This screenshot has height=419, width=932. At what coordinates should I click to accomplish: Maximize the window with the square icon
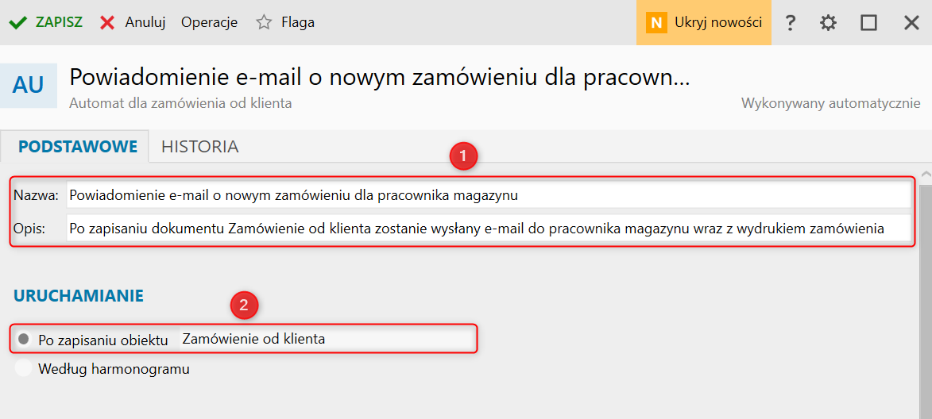[x=869, y=22]
